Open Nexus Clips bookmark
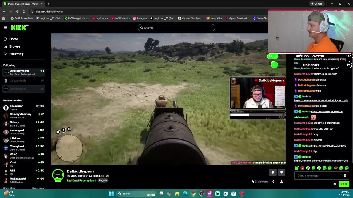 (x=214, y=18)
